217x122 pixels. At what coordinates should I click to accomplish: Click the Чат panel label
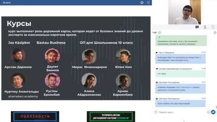(x=155, y=33)
